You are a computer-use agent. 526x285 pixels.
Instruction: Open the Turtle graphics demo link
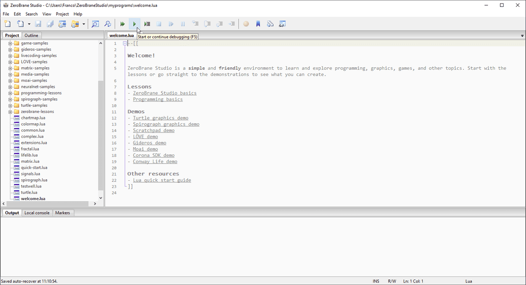(x=161, y=118)
